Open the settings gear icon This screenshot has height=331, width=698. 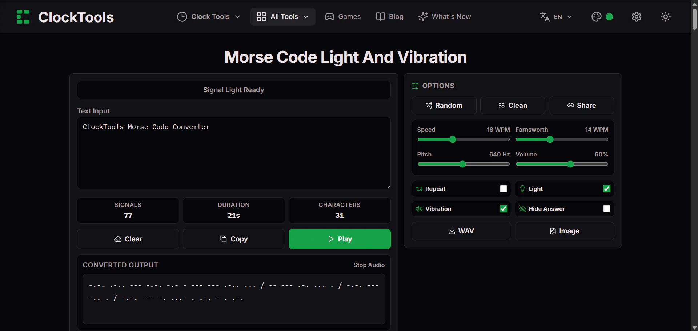[x=637, y=17]
